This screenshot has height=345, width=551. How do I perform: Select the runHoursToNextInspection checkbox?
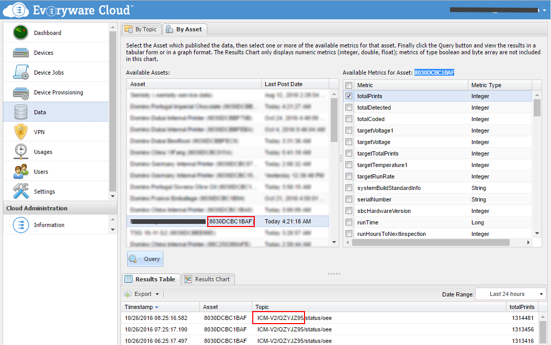[348, 233]
